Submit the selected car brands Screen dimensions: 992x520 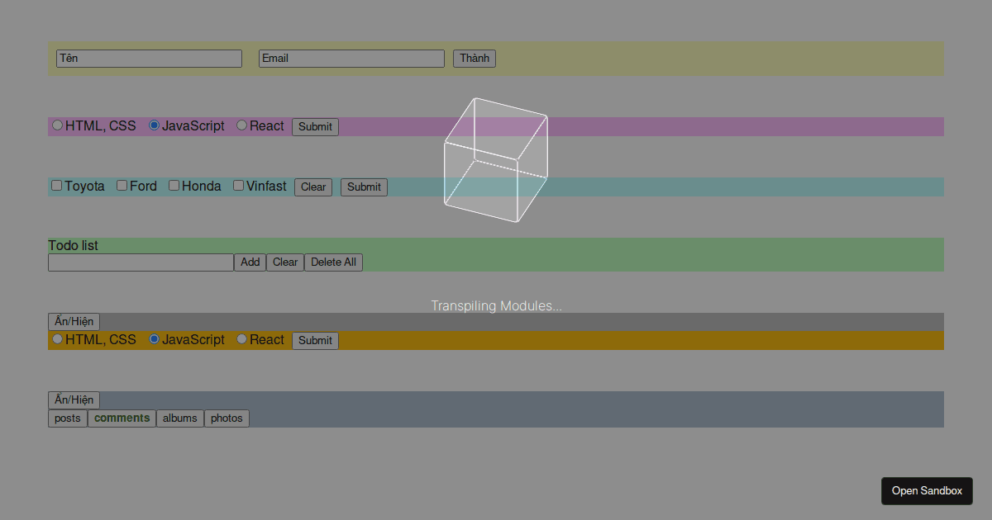click(x=364, y=187)
